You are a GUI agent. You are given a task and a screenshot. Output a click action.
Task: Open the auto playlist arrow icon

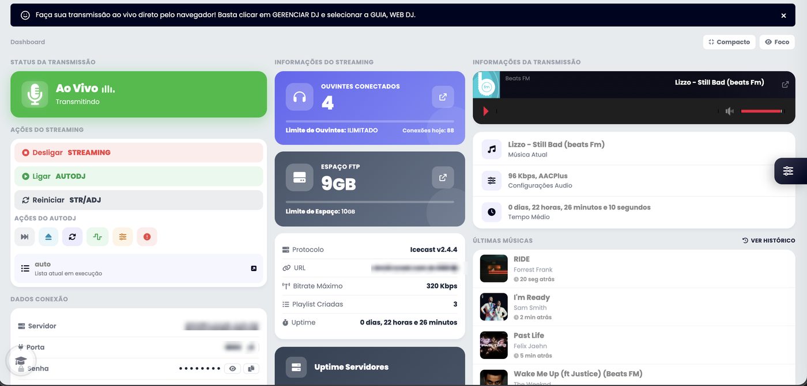[x=254, y=269]
